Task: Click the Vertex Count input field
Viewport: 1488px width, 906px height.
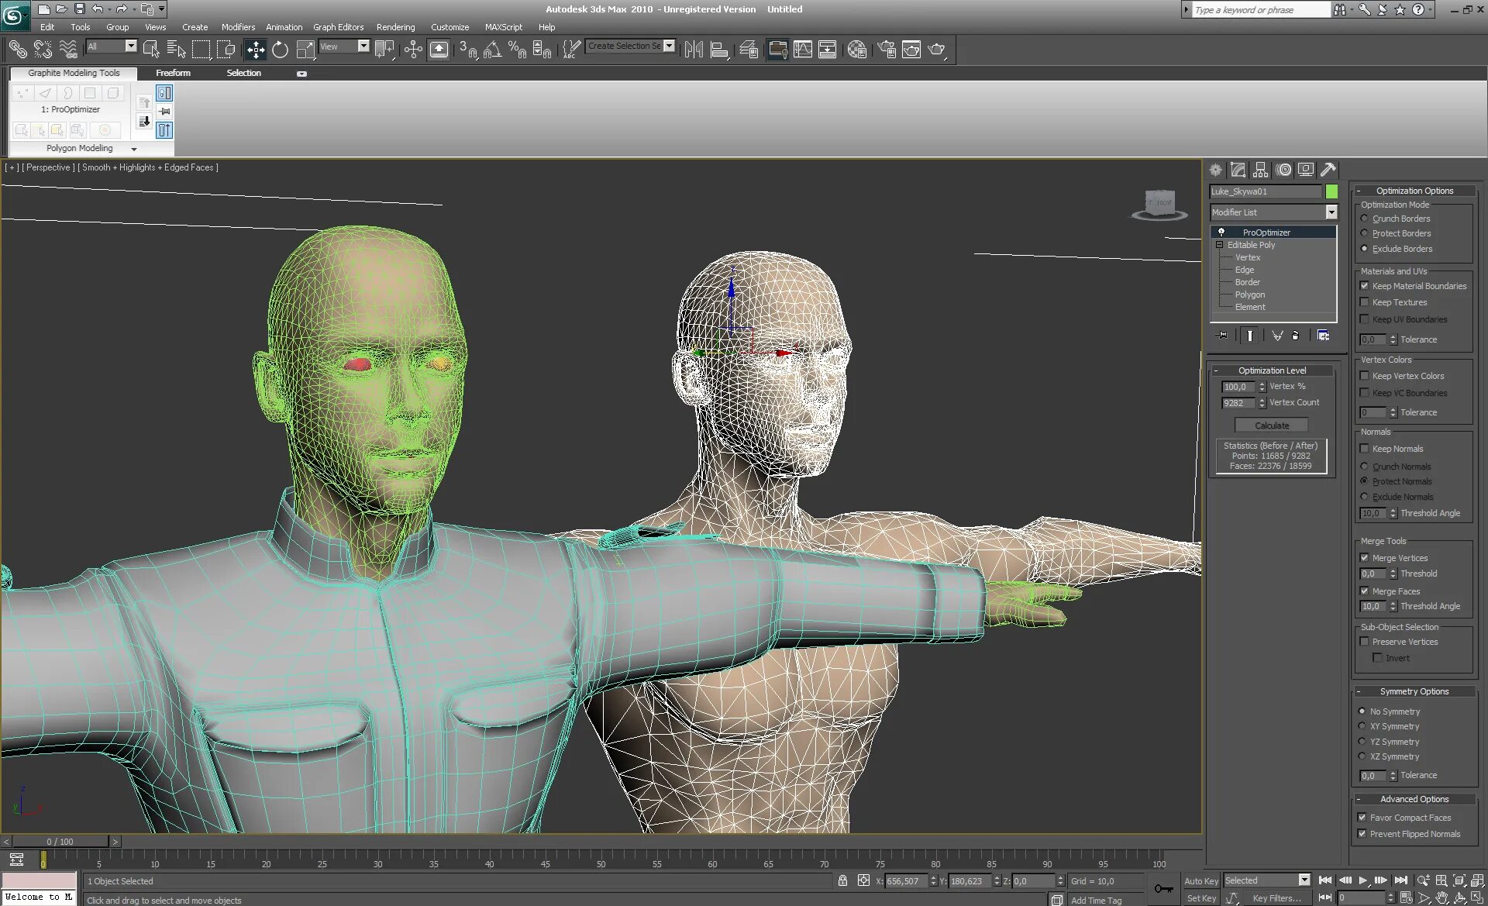Action: pos(1235,402)
